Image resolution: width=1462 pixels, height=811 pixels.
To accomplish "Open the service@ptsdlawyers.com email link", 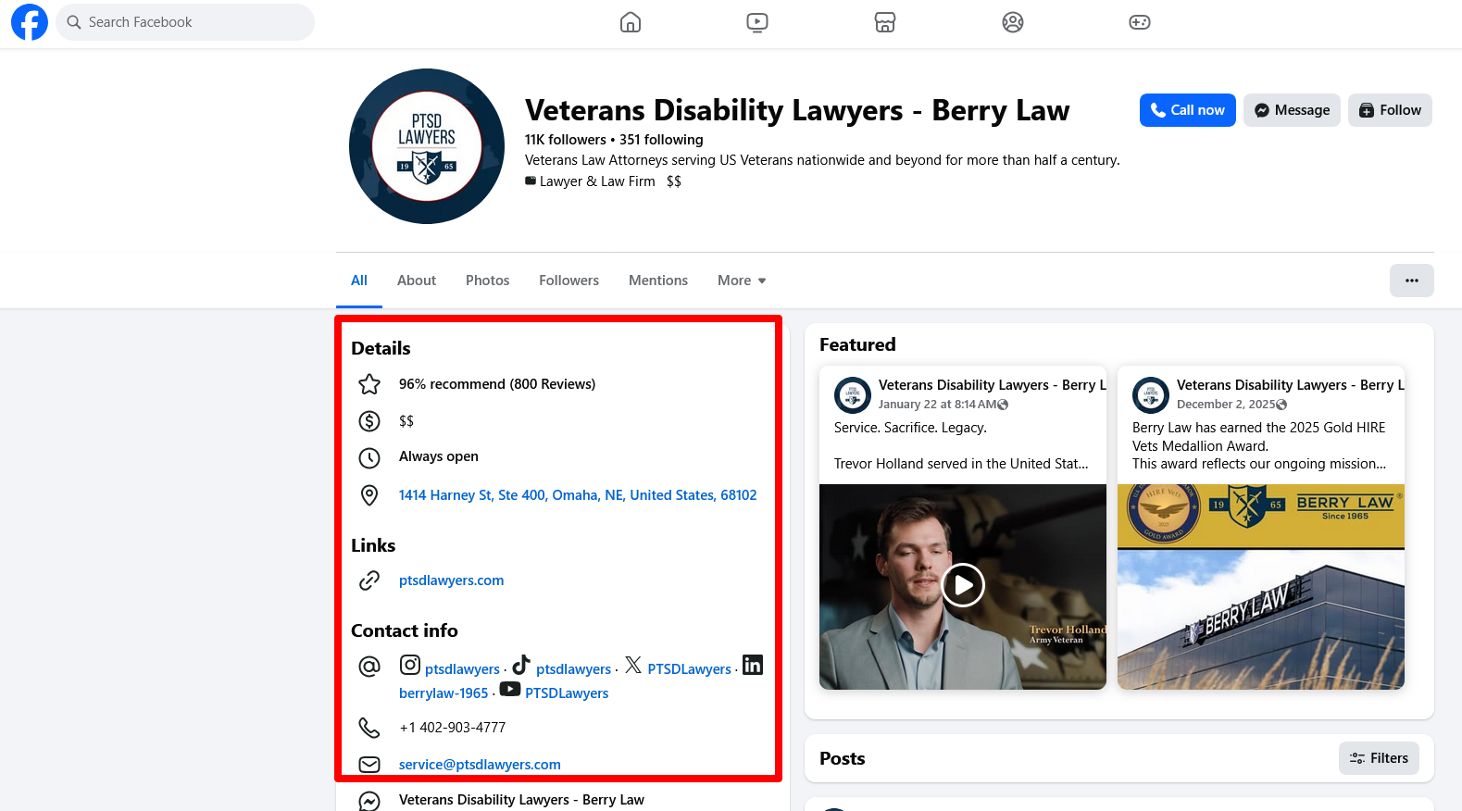I will (480, 765).
